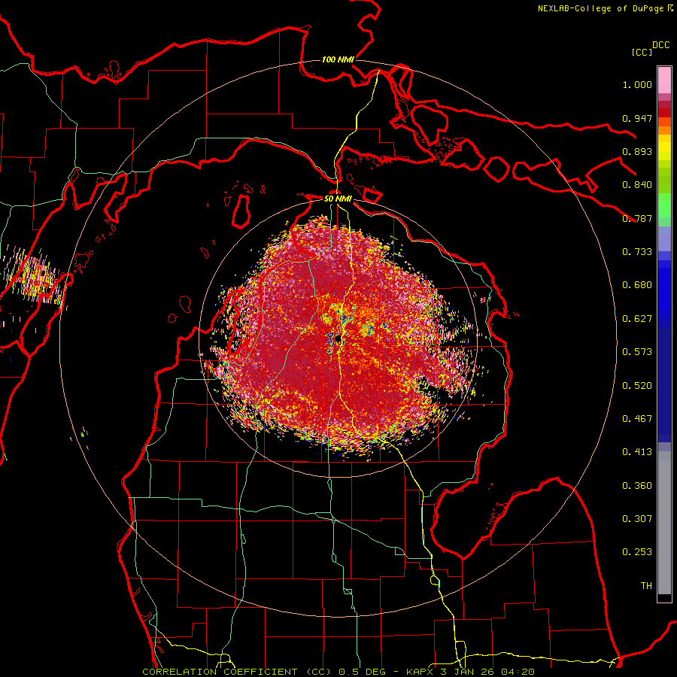Select the 0.627 scale value
677x677 pixels.
[x=637, y=319]
